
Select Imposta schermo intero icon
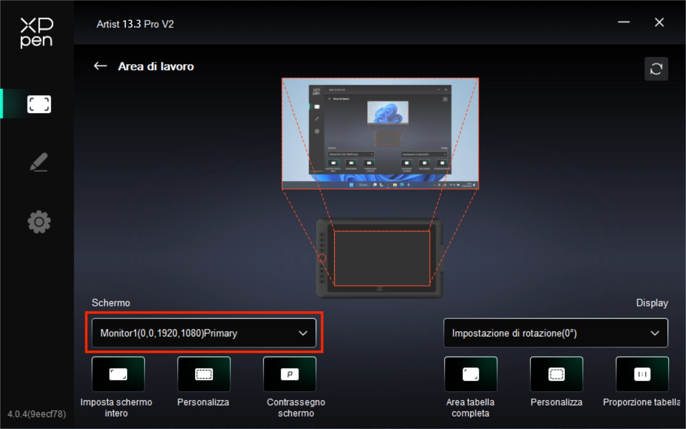(x=118, y=374)
